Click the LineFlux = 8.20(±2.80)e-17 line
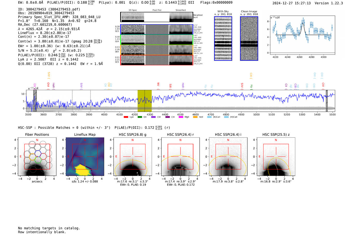 tap(45, 33)
